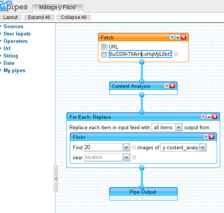Click the Pipe Output input connector
Image resolution: width=224 pixels, height=213 pixels.
click(142, 187)
